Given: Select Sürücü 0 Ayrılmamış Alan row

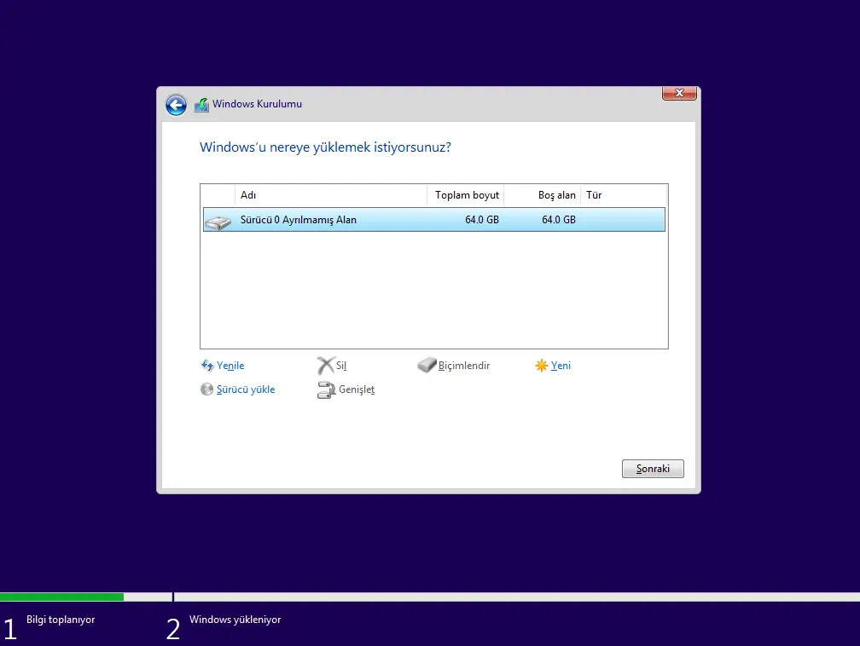Looking at the screenshot, I should [433, 220].
